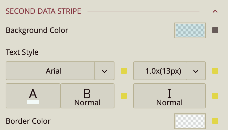Open the Background Color swatch picker

[190, 30]
